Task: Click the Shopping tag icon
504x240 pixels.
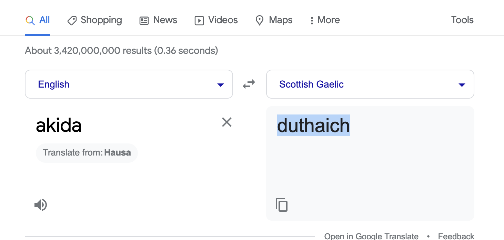Action: pos(72,21)
